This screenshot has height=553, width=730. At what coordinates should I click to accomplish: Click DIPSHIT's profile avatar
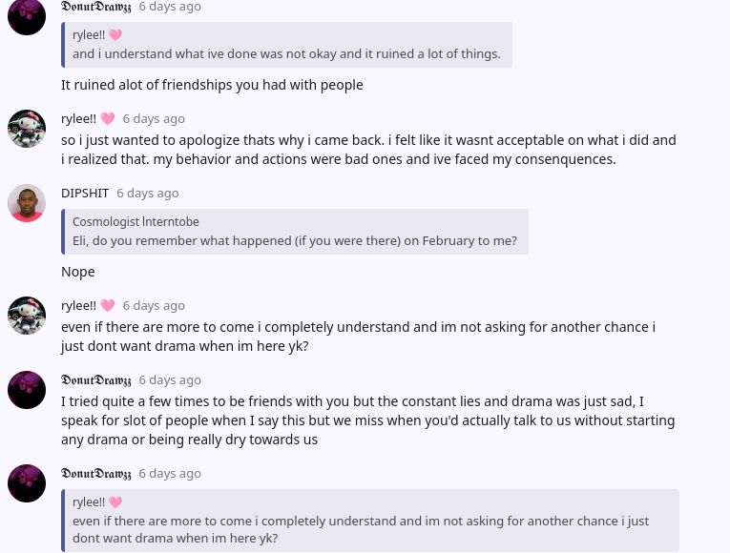tap(27, 203)
